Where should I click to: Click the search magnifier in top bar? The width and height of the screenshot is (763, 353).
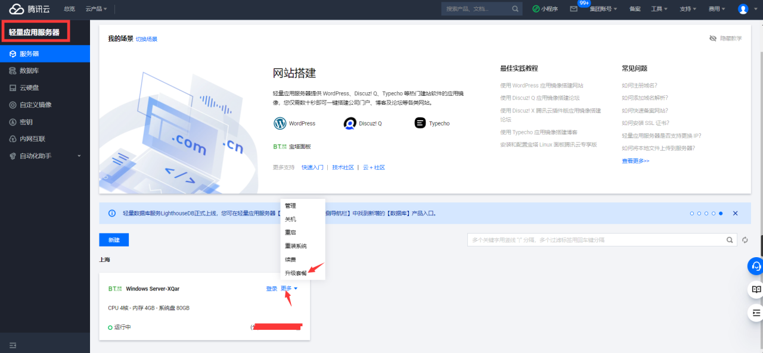coord(515,9)
